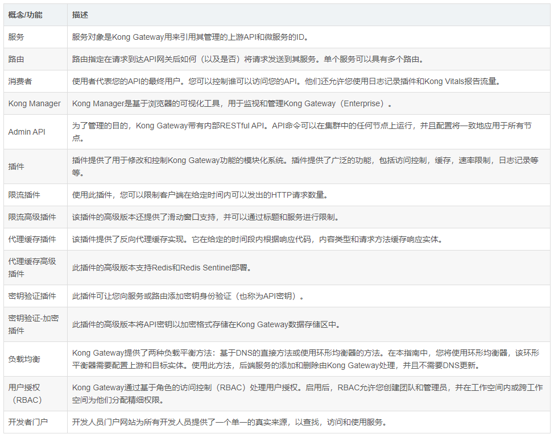Click the '代理缓存高级插件' name cell

pyautogui.click(x=35, y=268)
